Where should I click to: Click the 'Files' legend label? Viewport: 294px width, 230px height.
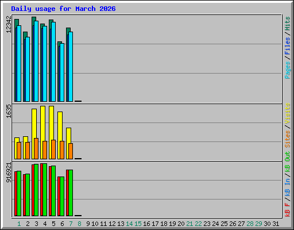coord(288,46)
